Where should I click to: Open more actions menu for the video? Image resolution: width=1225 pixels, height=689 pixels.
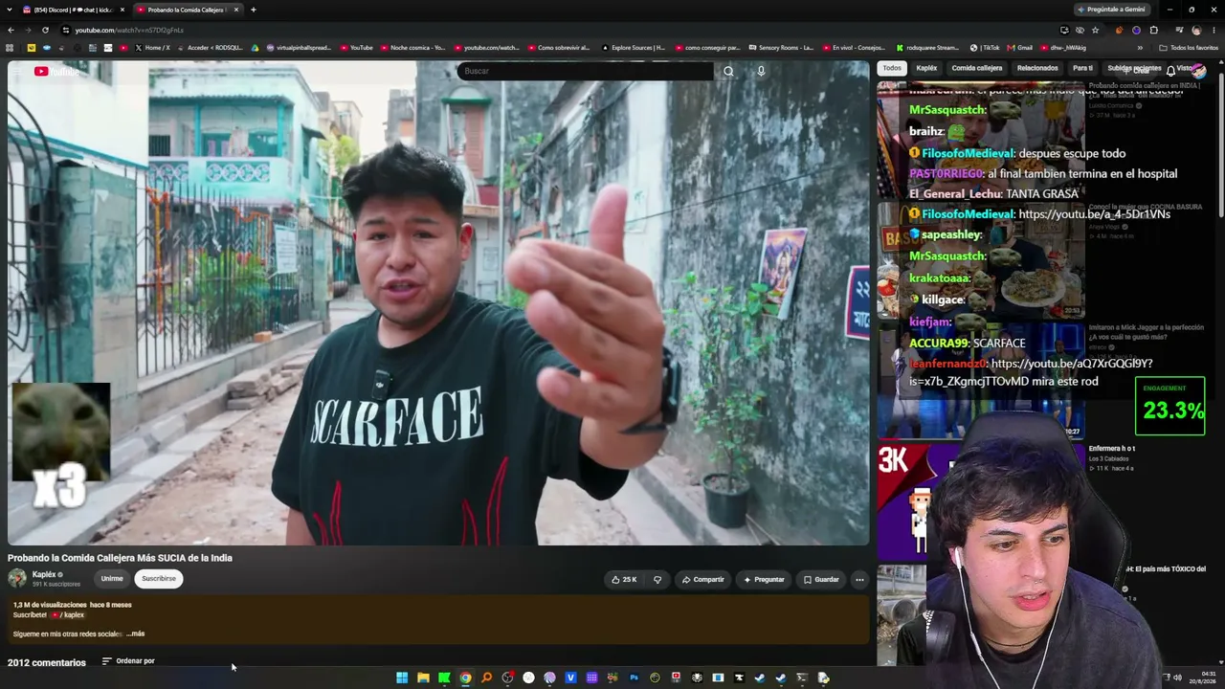pos(859,579)
